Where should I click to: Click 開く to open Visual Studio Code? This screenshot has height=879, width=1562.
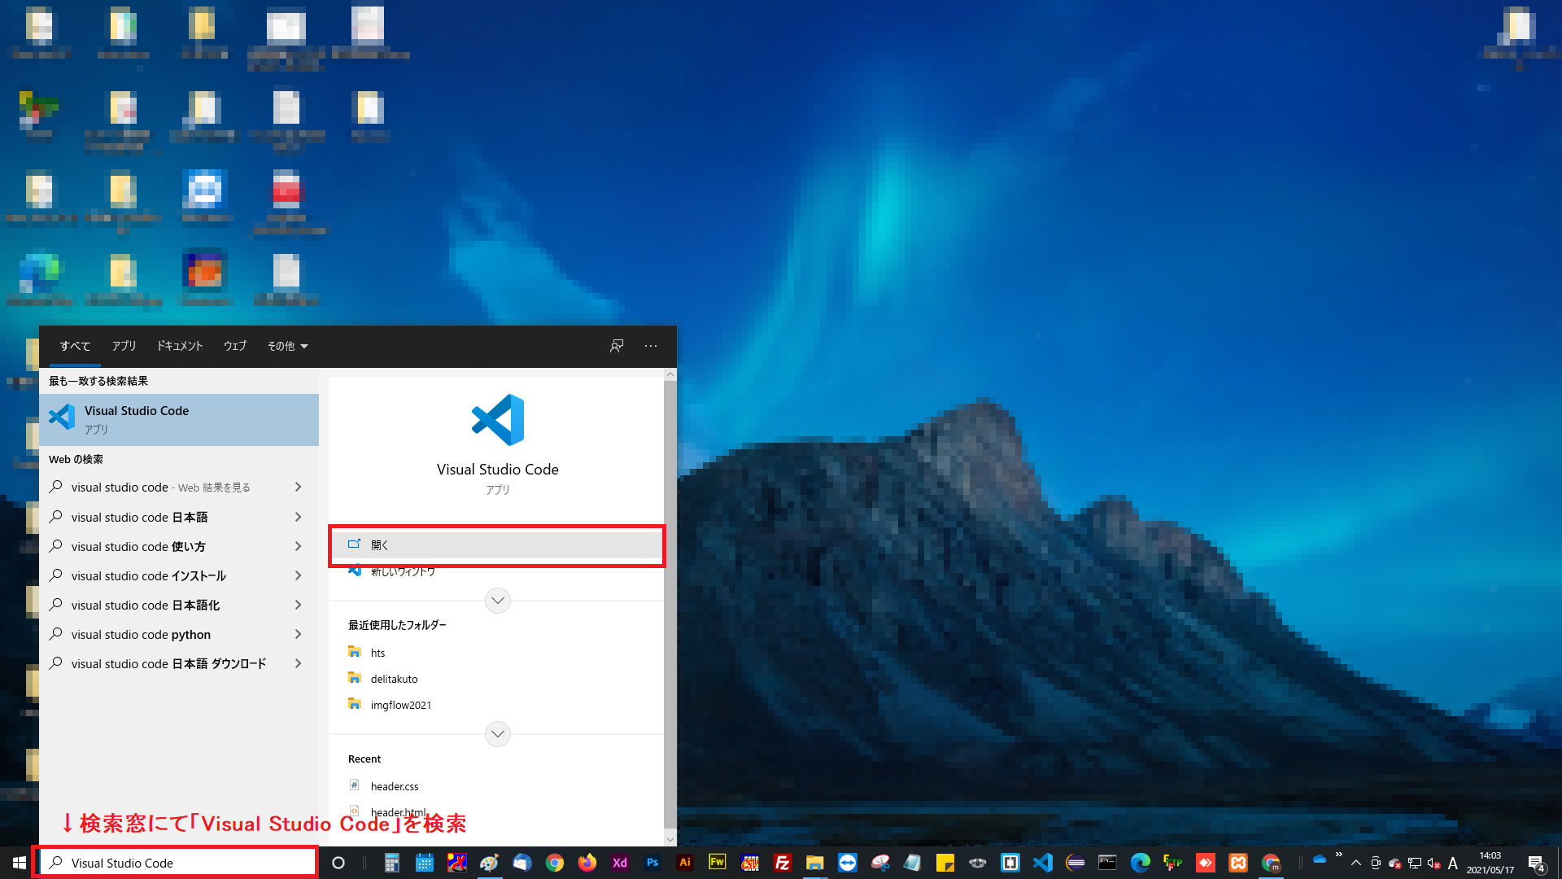pos(497,545)
